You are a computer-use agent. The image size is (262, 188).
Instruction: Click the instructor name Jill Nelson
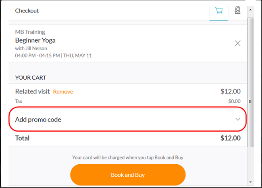click(36, 48)
